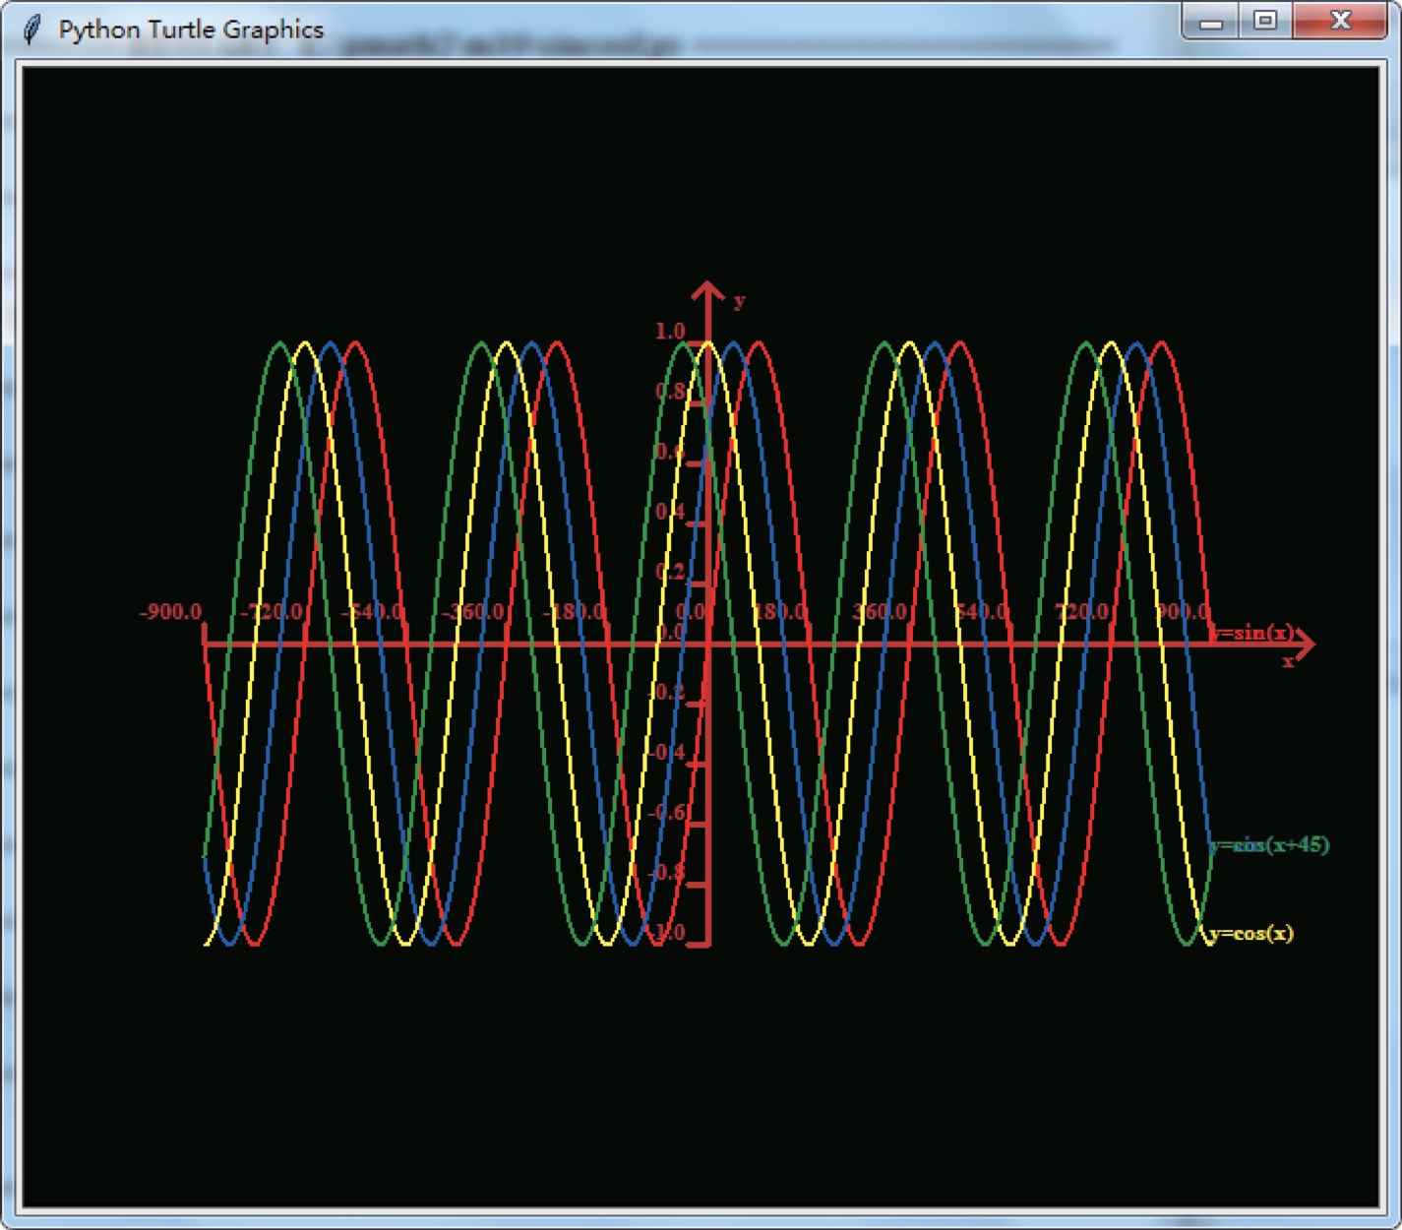Image resolution: width=1402 pixels, height=1230 pixels.
Task: Click the 540.0 x-axis label
Action: (x=981, y=612)
